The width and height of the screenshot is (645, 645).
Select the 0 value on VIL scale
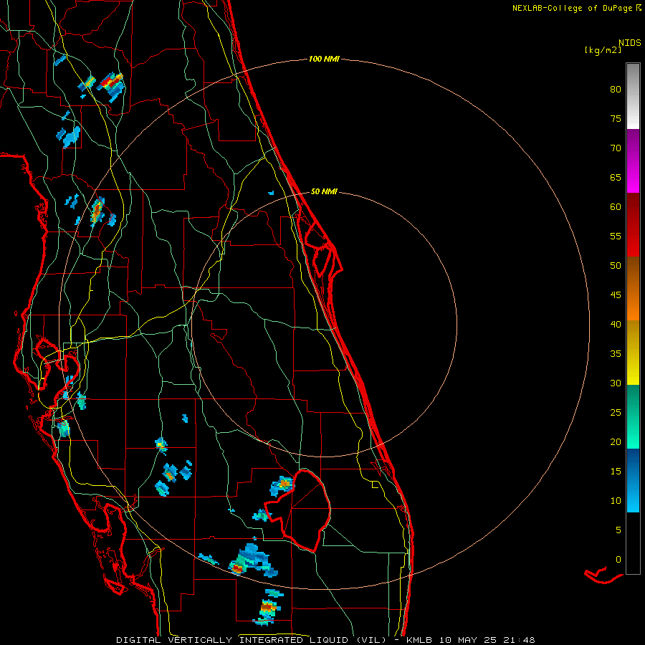click(618, 560)
